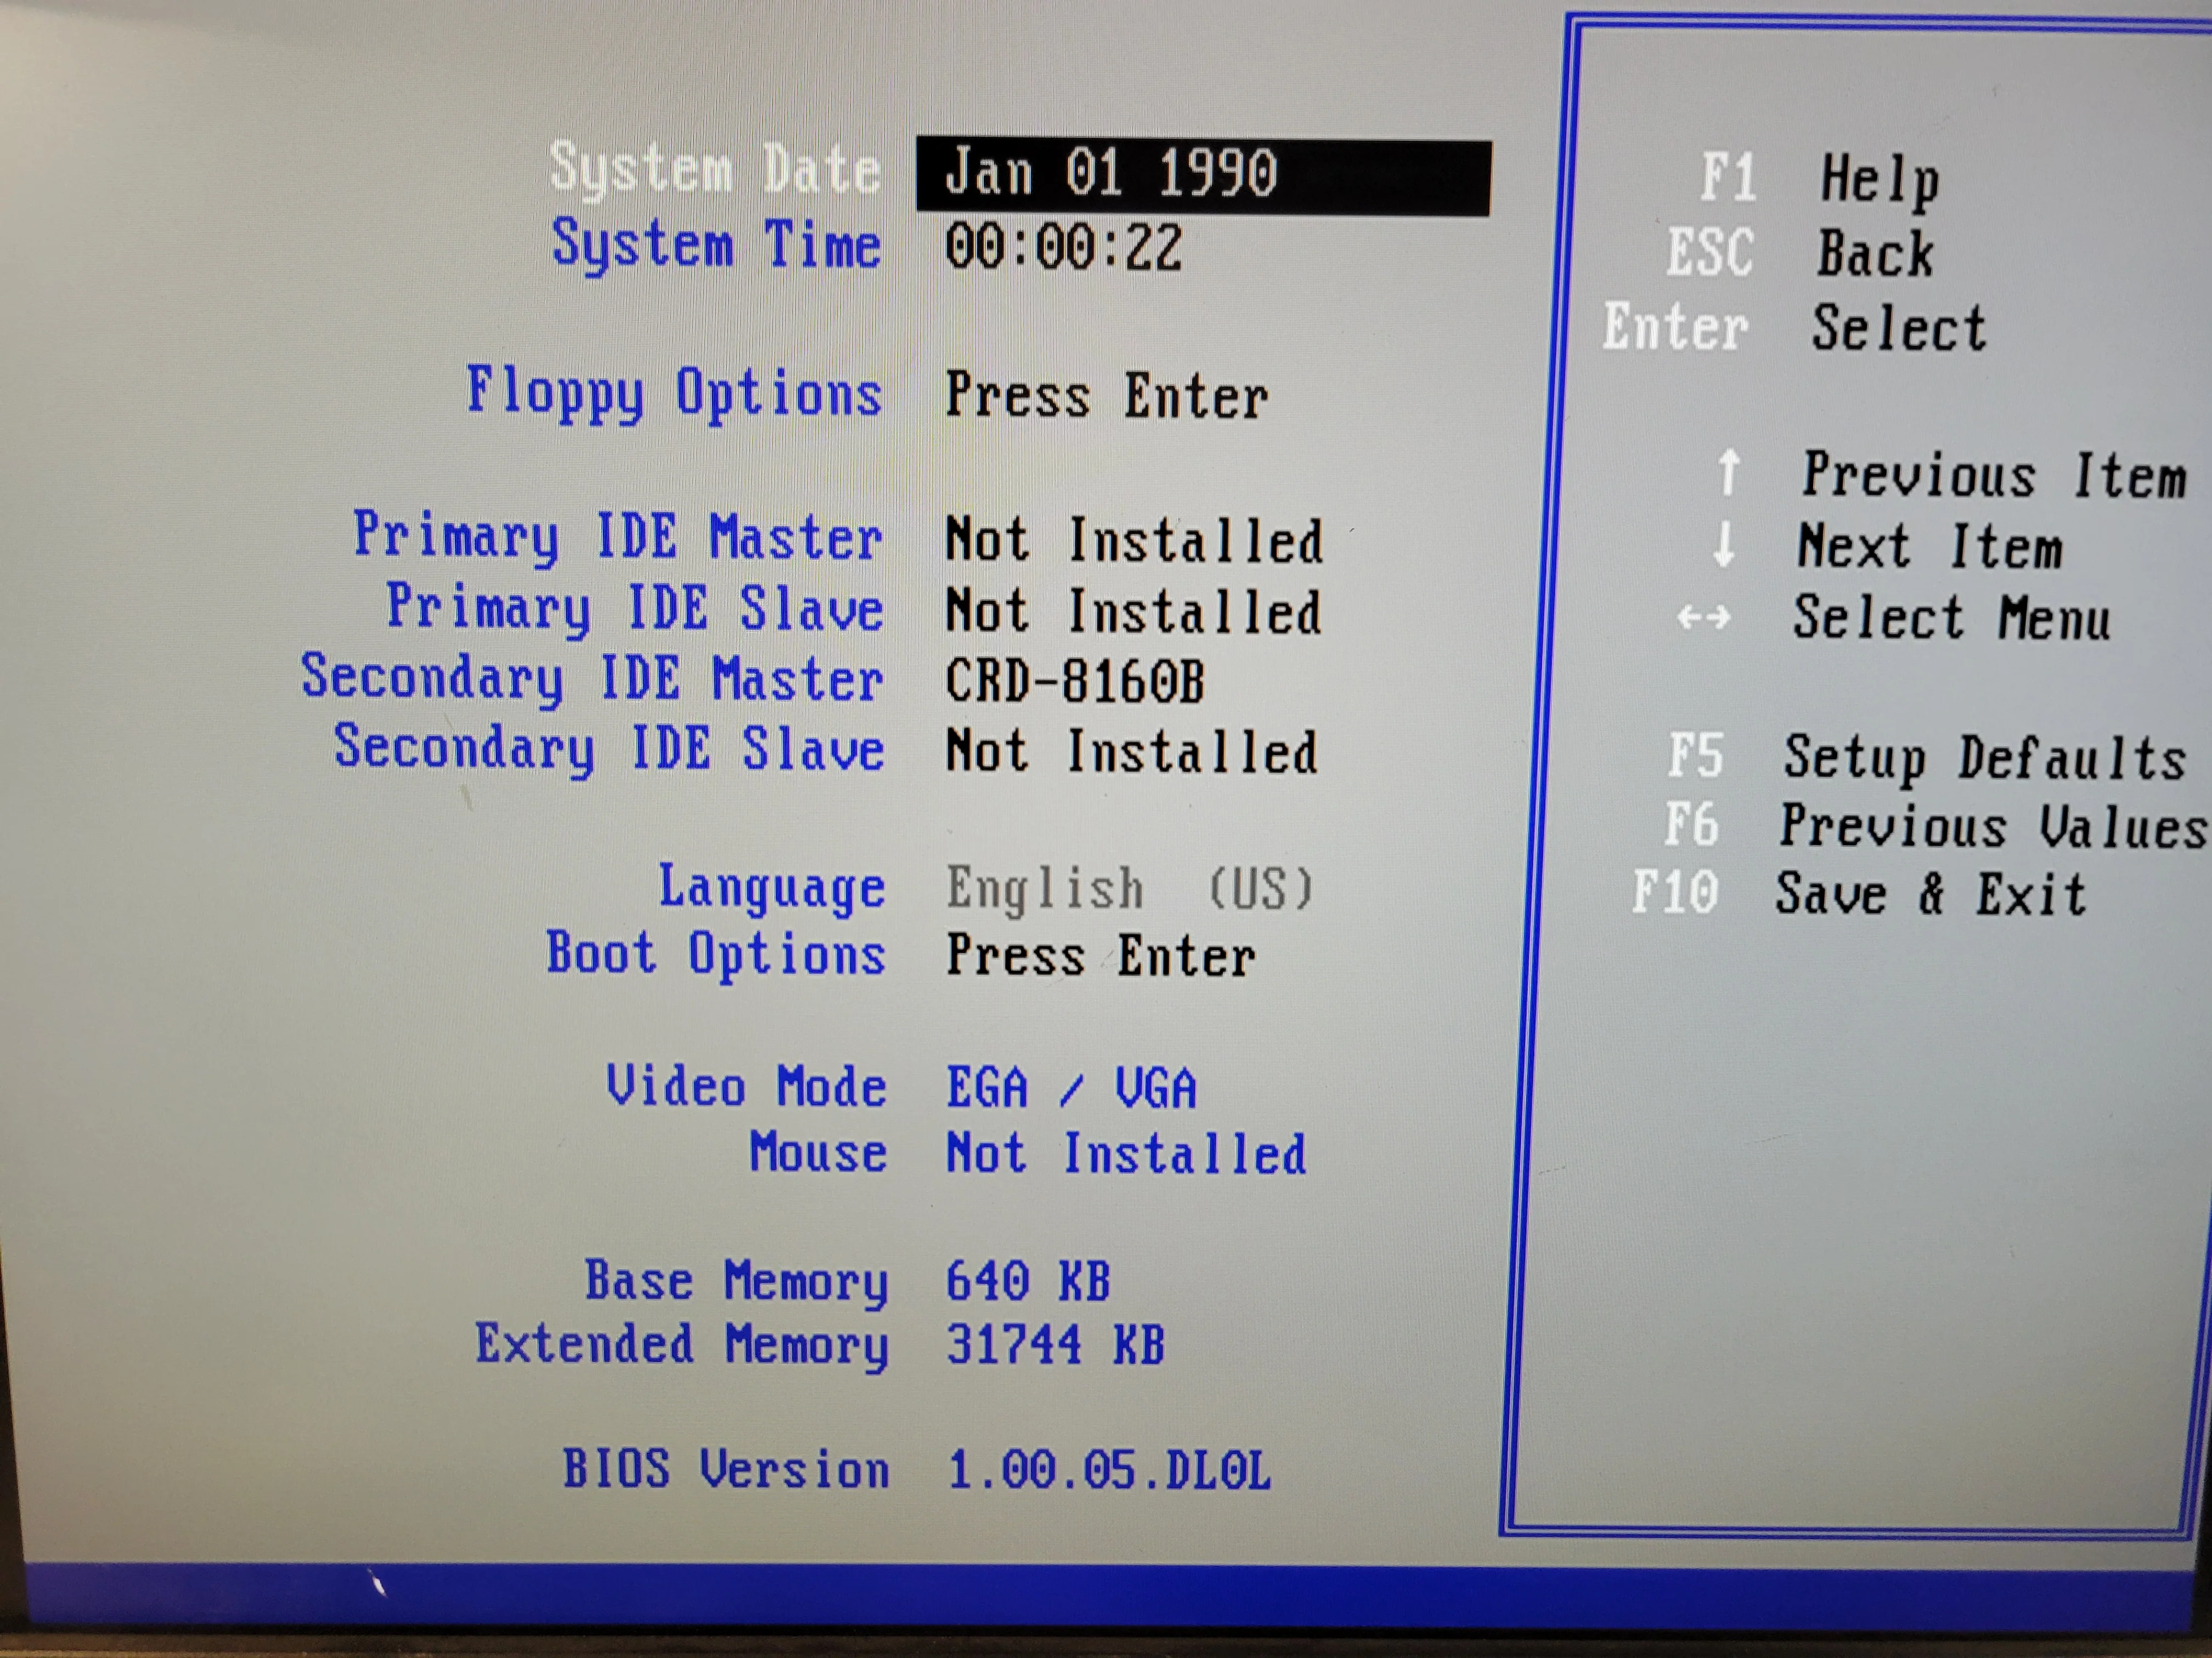
Task: Click the left-right arrows Select Menu icon
Action: [x=1703, y=617]
